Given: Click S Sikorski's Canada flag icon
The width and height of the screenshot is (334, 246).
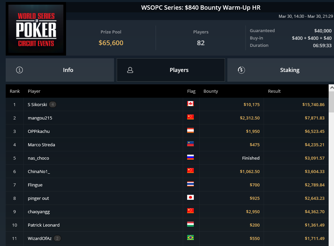Looking at the screenshot, I should (190, 104).
